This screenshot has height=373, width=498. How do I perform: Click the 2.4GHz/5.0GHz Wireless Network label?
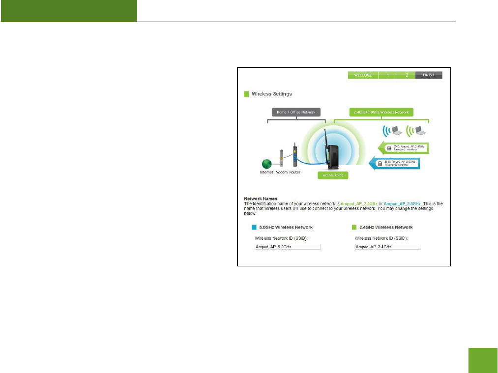coord(381,112)
